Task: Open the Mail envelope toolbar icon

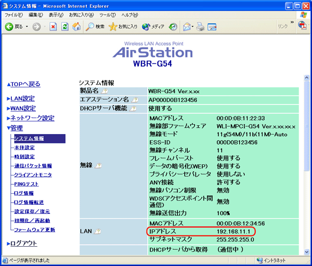Action: pos(187,26)
